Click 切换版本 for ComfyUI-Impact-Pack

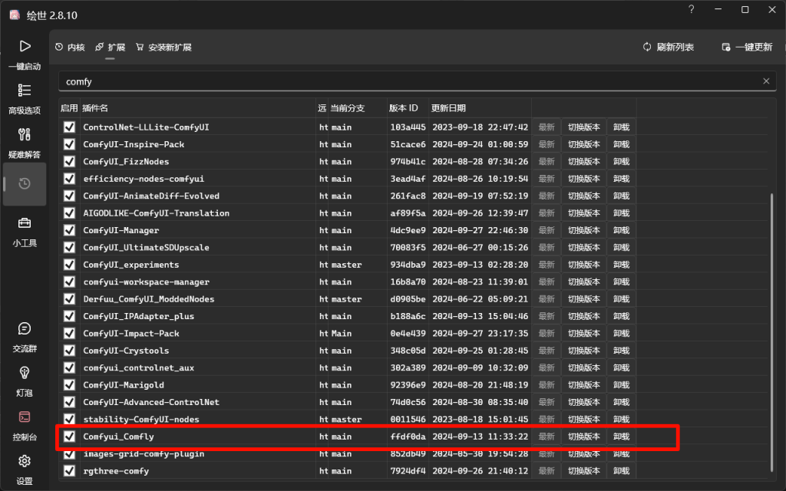(583, 334)
